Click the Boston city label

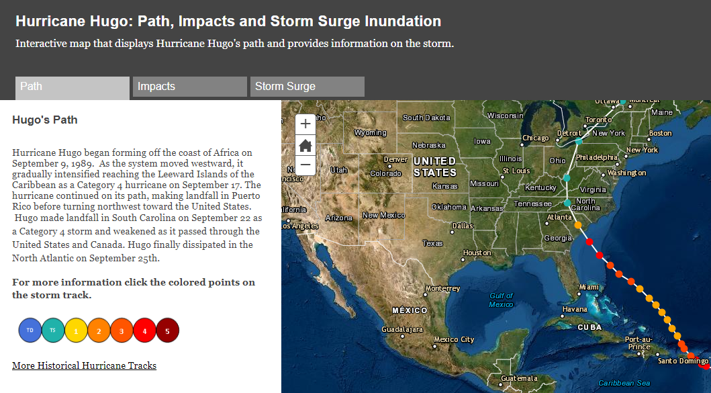click(x=660, y=133)
